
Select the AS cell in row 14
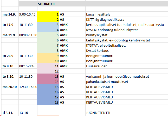click(x=72, y=82)
